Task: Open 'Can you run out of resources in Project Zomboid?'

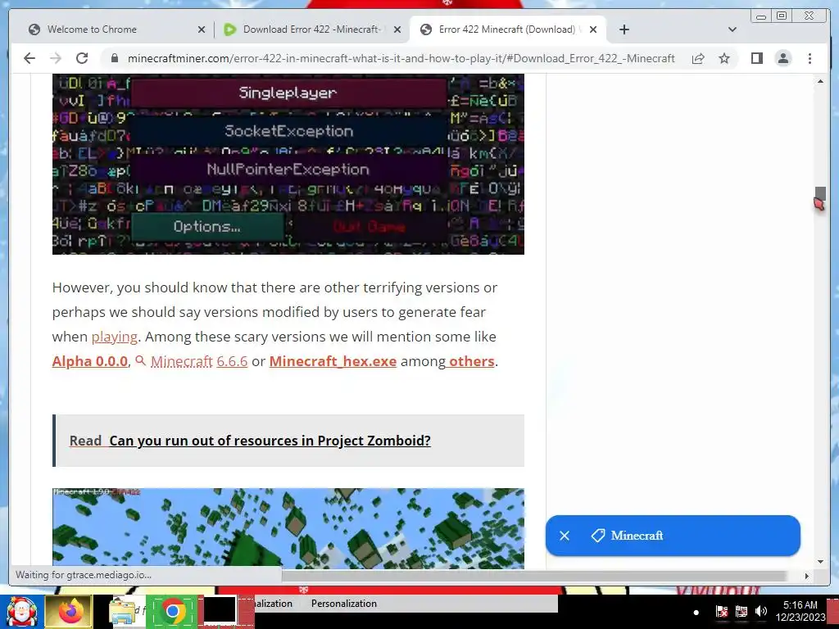Action: coord(270,441)
